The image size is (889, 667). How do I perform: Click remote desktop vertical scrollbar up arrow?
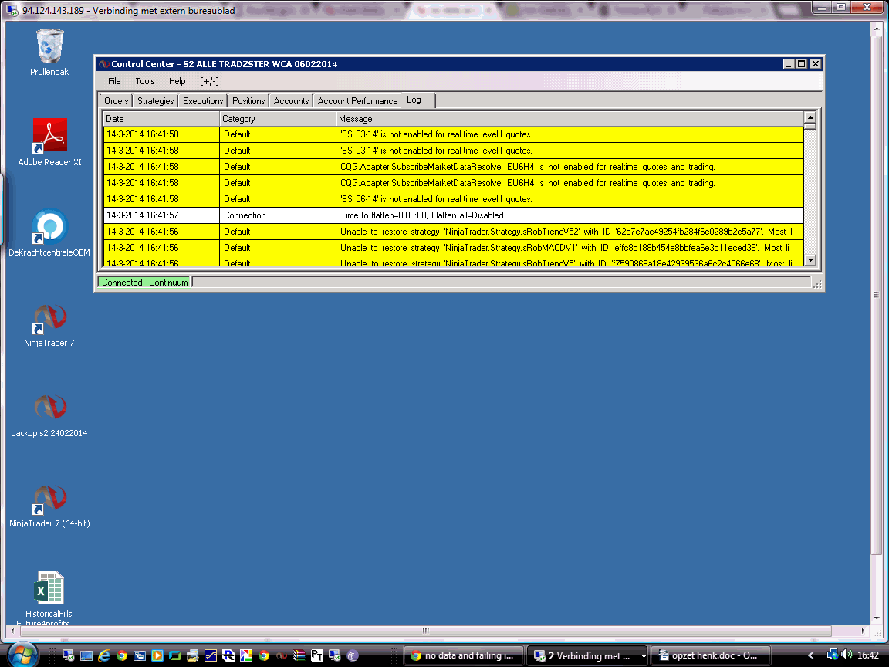pyautogui.click(x=876, y=27)
